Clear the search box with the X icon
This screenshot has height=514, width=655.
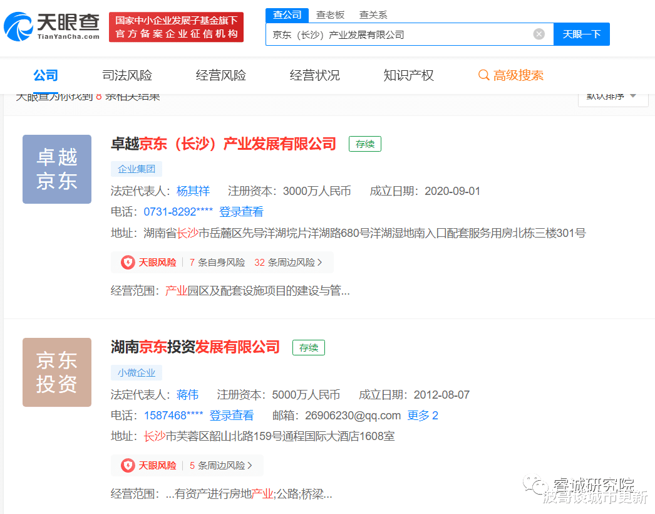click(x=539, y=34)
